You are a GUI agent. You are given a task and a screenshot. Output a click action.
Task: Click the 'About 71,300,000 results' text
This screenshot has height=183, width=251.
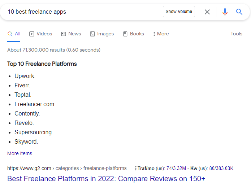[x=54, y=50]
